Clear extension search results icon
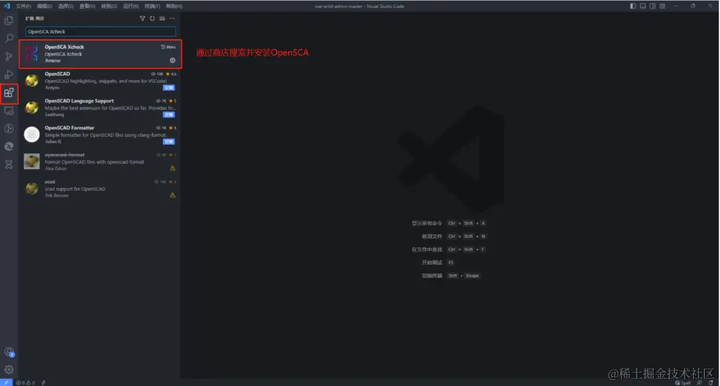Image resolution: width=720 pixels, height=386 pixels. tap(162, 19)
